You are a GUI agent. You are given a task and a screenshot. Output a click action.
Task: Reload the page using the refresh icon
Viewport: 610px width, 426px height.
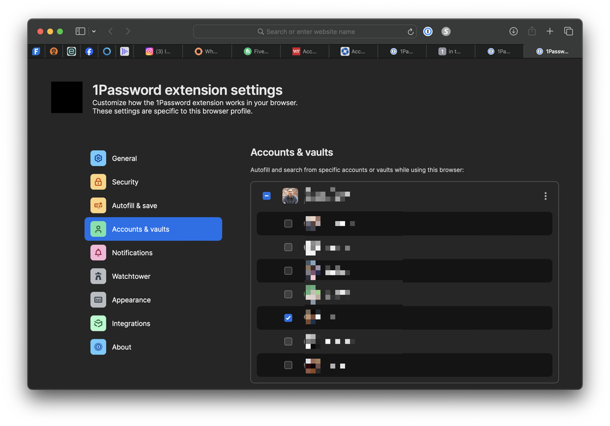tap(410, 32)
